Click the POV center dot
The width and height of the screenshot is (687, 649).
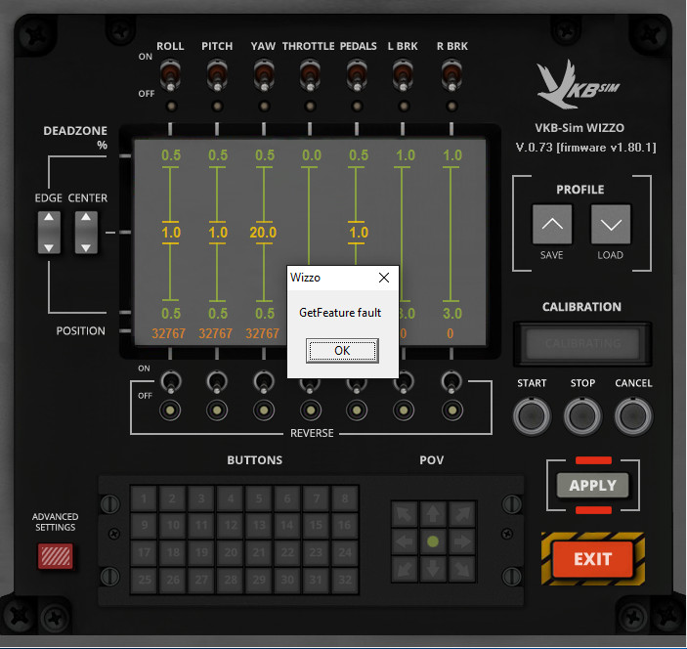(433, 541)
